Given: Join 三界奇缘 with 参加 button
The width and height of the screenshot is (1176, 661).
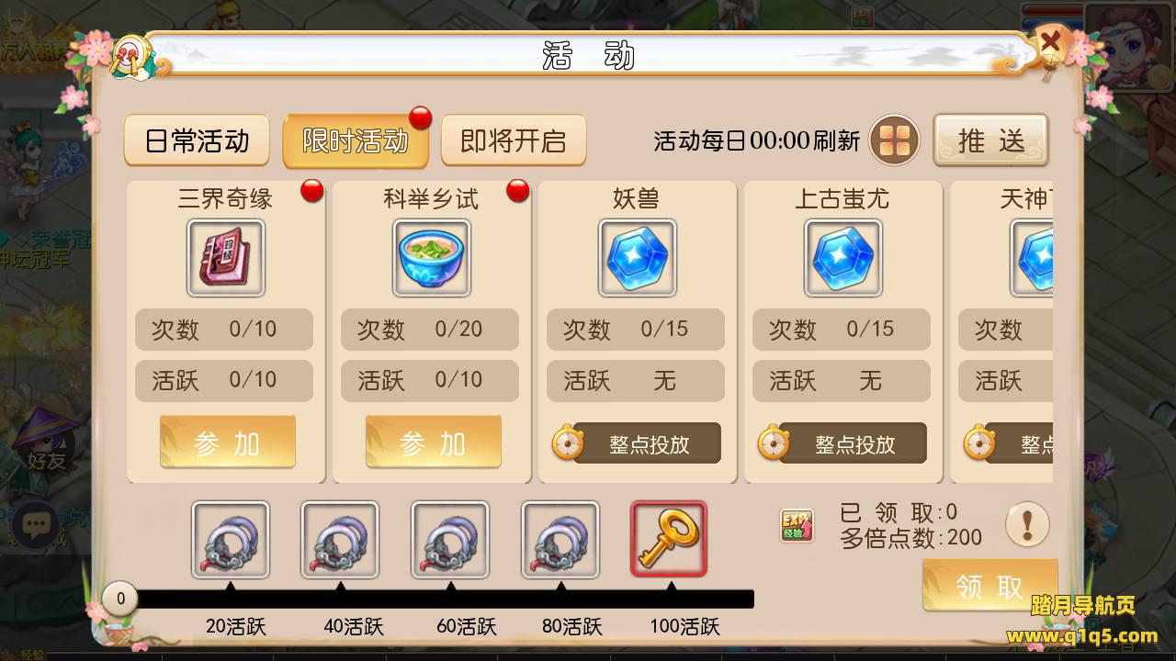Looking at the screenshot, I should (228, 443).
